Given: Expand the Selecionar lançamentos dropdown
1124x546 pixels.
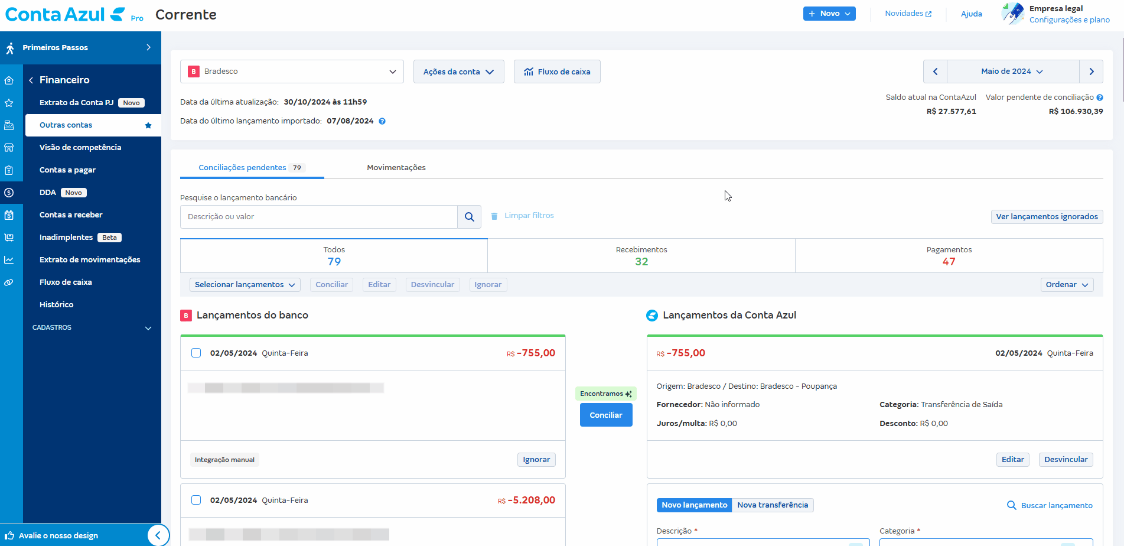Looking at the screenshot, I should (x=245, y=285).
